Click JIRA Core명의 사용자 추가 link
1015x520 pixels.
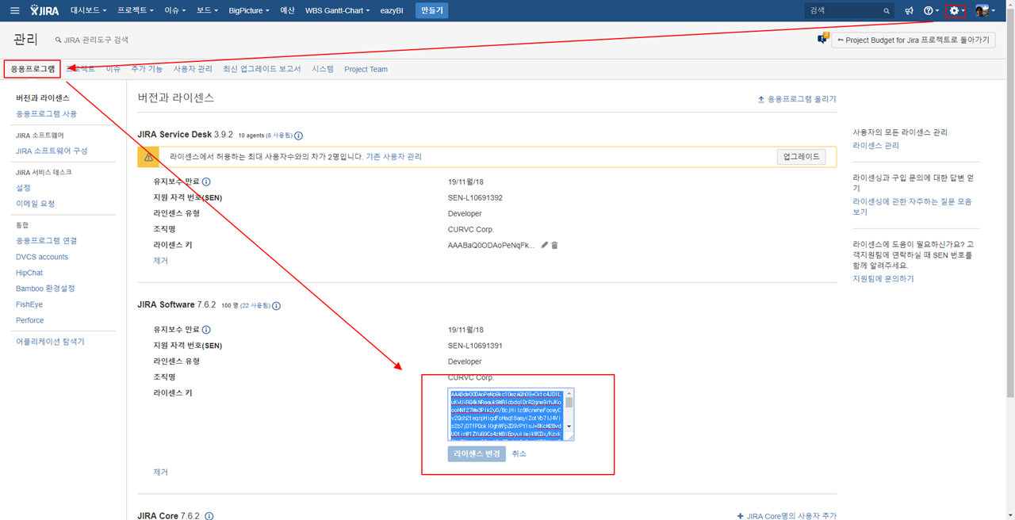(787, 516)
